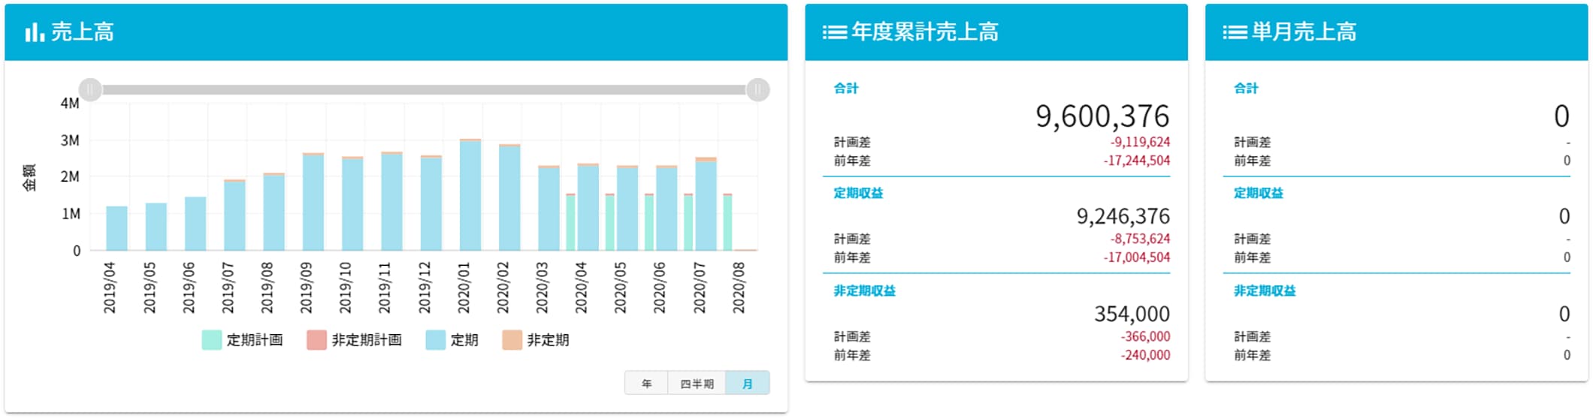Click 合計 heading in 年度累計売上高 panel
The height and width of the screenshot is (419, 1593).
click(x=846, y=89)
